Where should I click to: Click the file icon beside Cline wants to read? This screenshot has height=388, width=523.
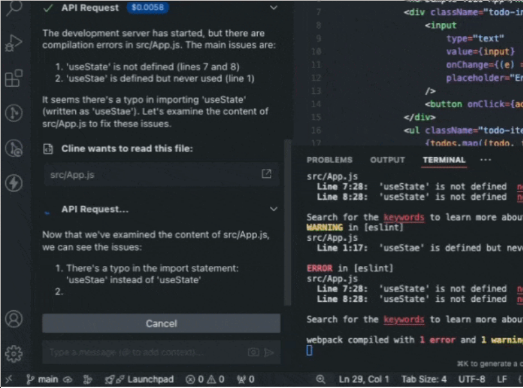coord(48,149)
